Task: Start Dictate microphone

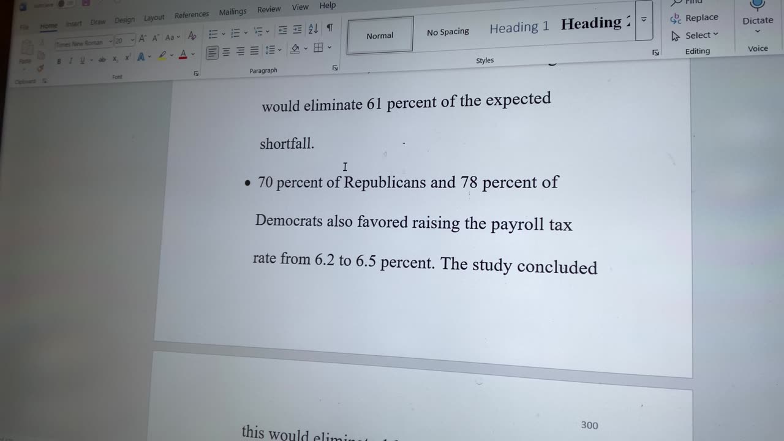Action: tap(758, 6)
